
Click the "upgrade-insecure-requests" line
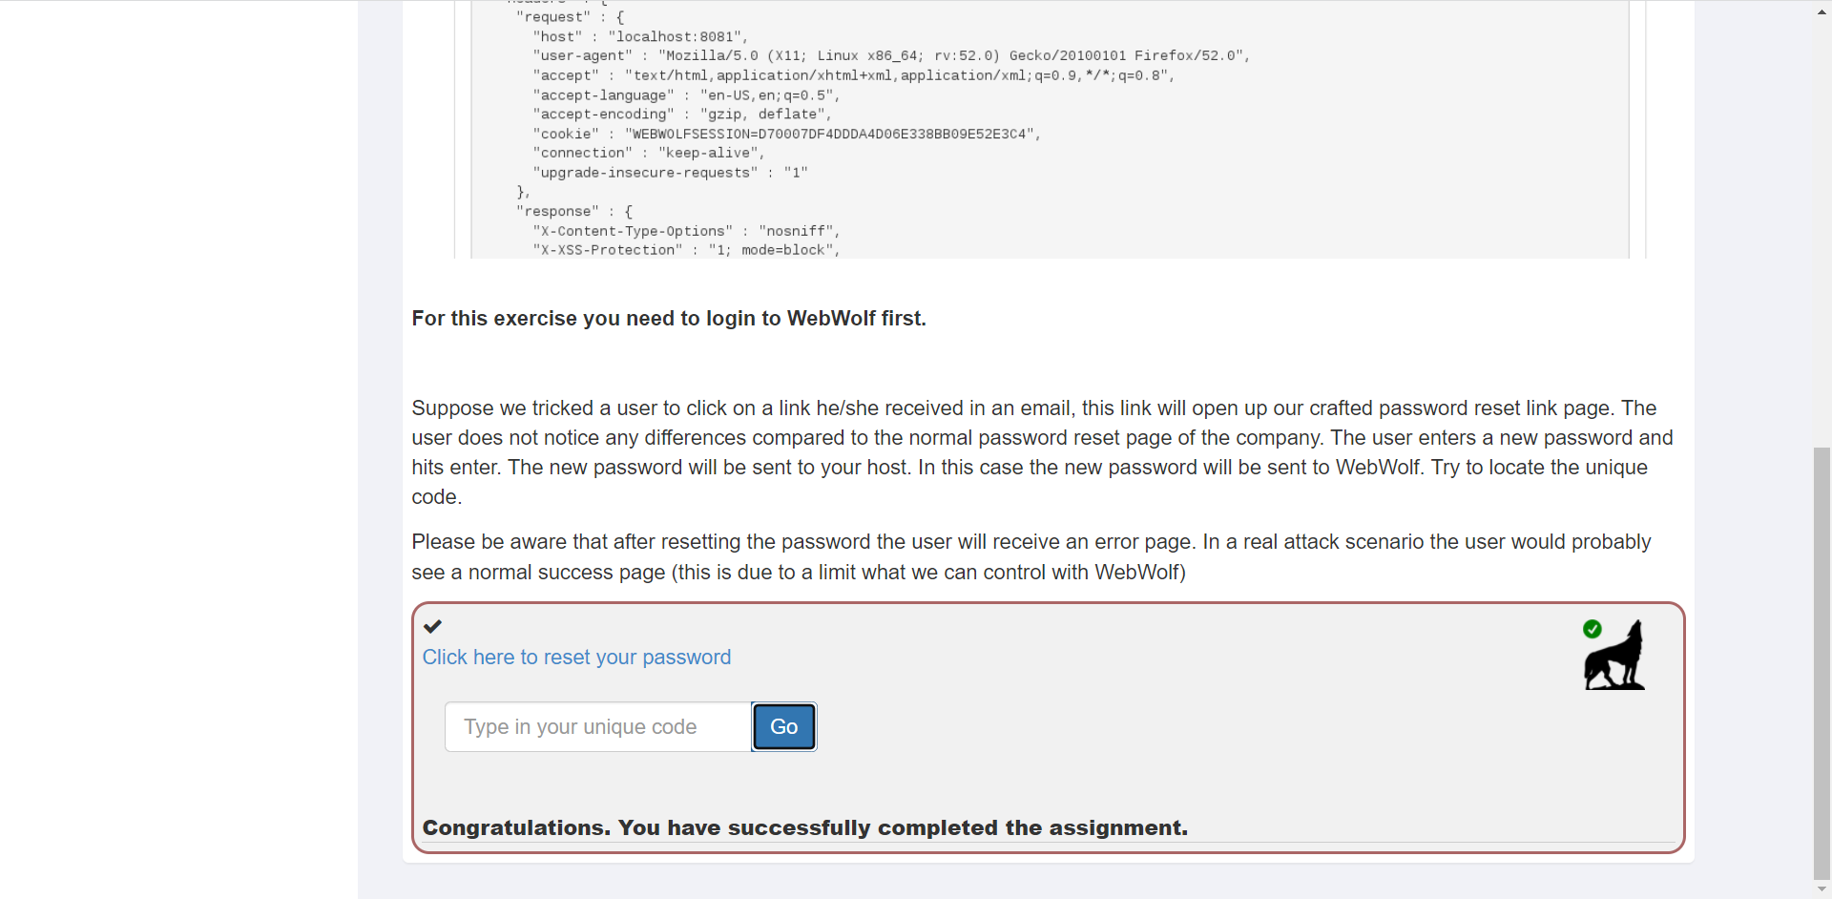coord(670,173)
